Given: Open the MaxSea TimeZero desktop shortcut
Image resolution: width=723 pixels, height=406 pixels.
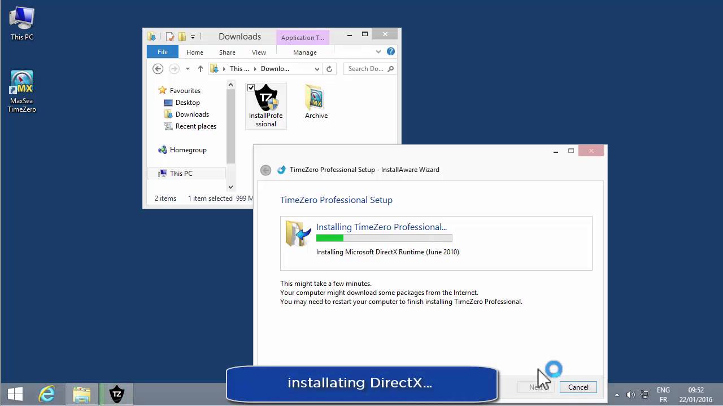Looking at the screenshot, I should 22,91.
